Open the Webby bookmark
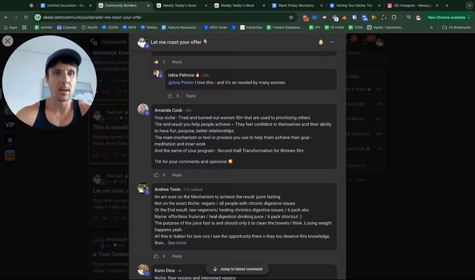The image size is (475, 280). (x=148, y=27)
